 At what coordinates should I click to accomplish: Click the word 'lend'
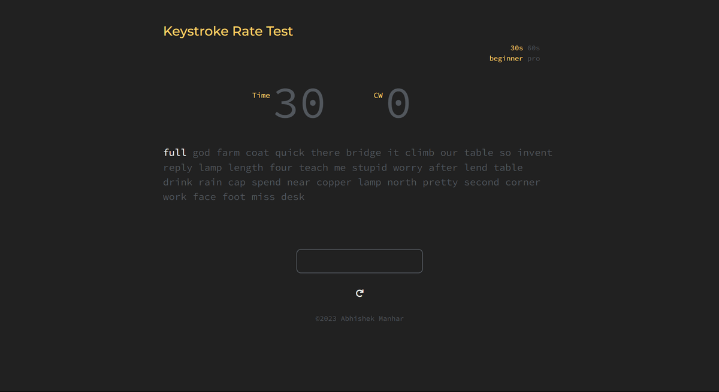(x=476, y=168)
